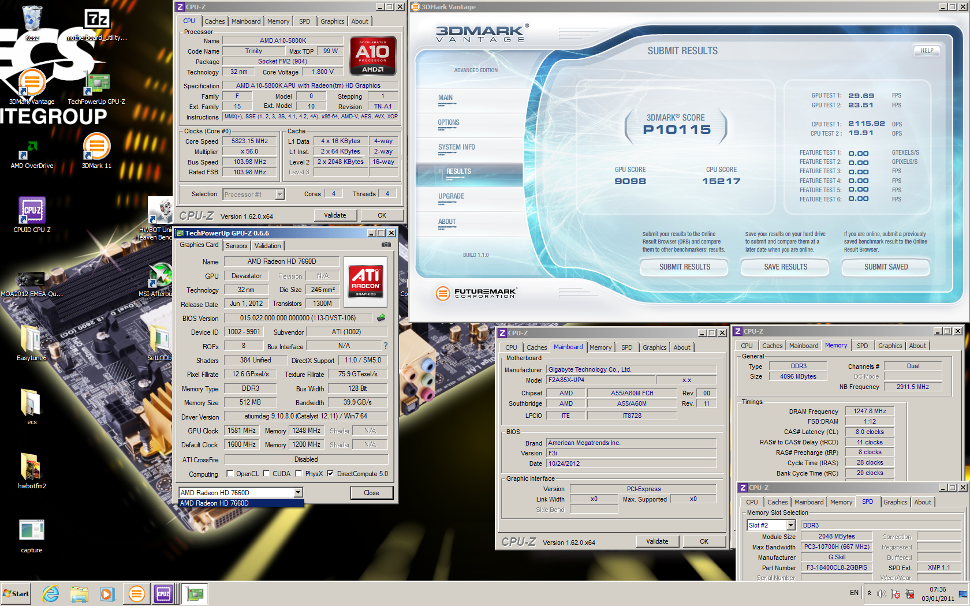
Task: Click the BIOS save icon in GPU-Z
Action: (381, 318)
